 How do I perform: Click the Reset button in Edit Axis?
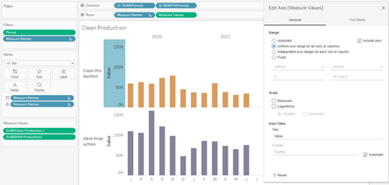click(280, 175)
